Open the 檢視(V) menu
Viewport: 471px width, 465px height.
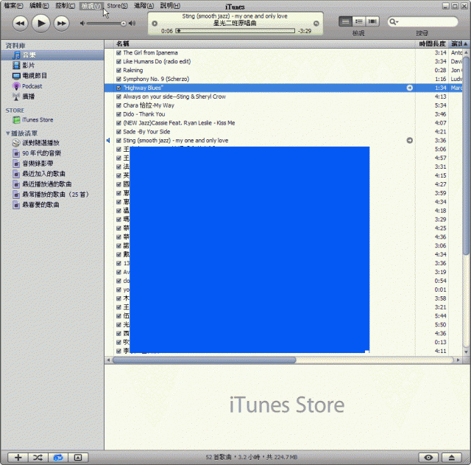click(91, 6)
